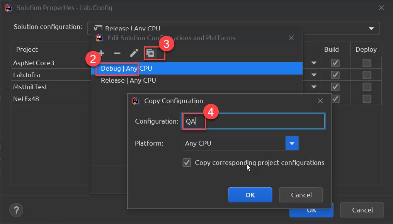The width and height of the screenshot is (393, 224).
Task: Expand the Solution configuration dropdown
Action: point(371,29)
